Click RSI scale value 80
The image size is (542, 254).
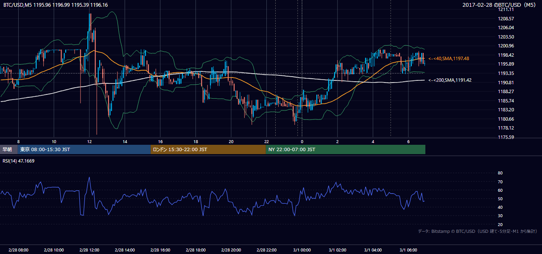(x=500, y=173)
